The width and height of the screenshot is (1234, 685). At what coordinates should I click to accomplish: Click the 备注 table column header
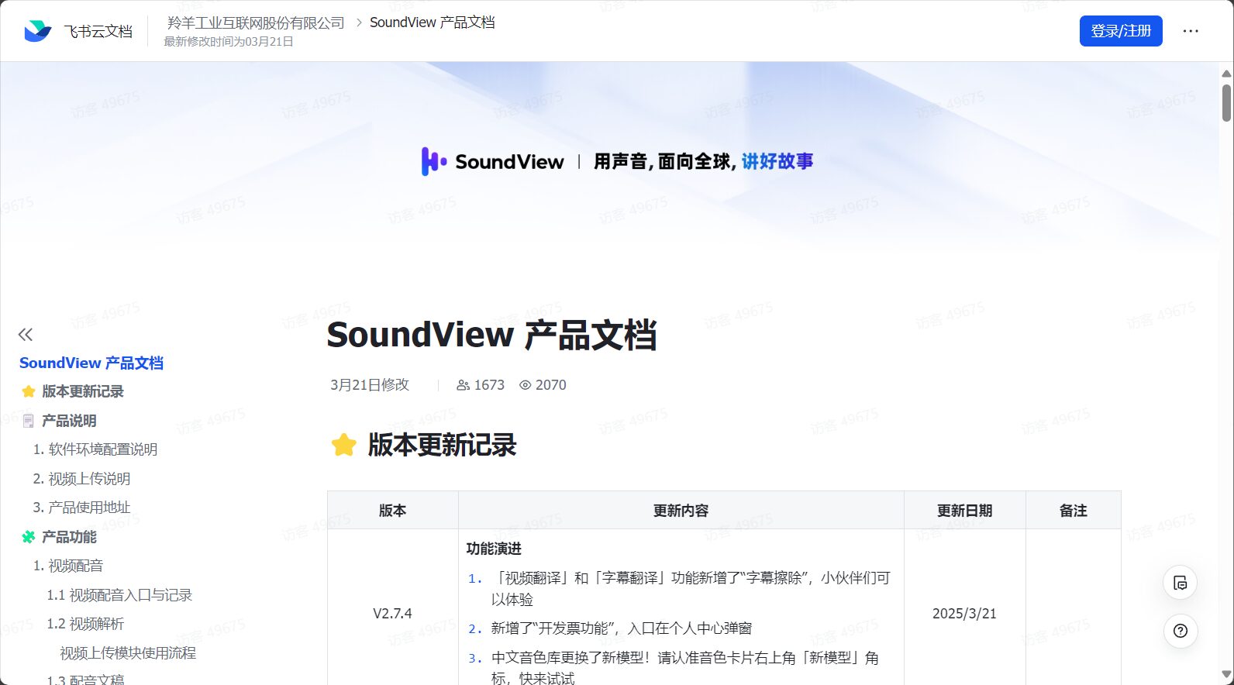click(x=1074, y=511)
